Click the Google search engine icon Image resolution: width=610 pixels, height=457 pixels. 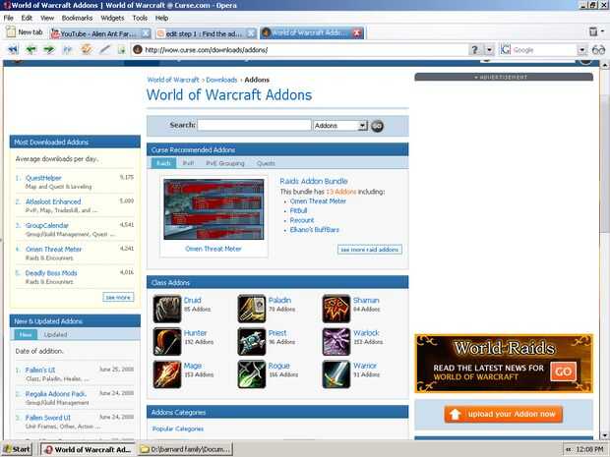point(505,49)
